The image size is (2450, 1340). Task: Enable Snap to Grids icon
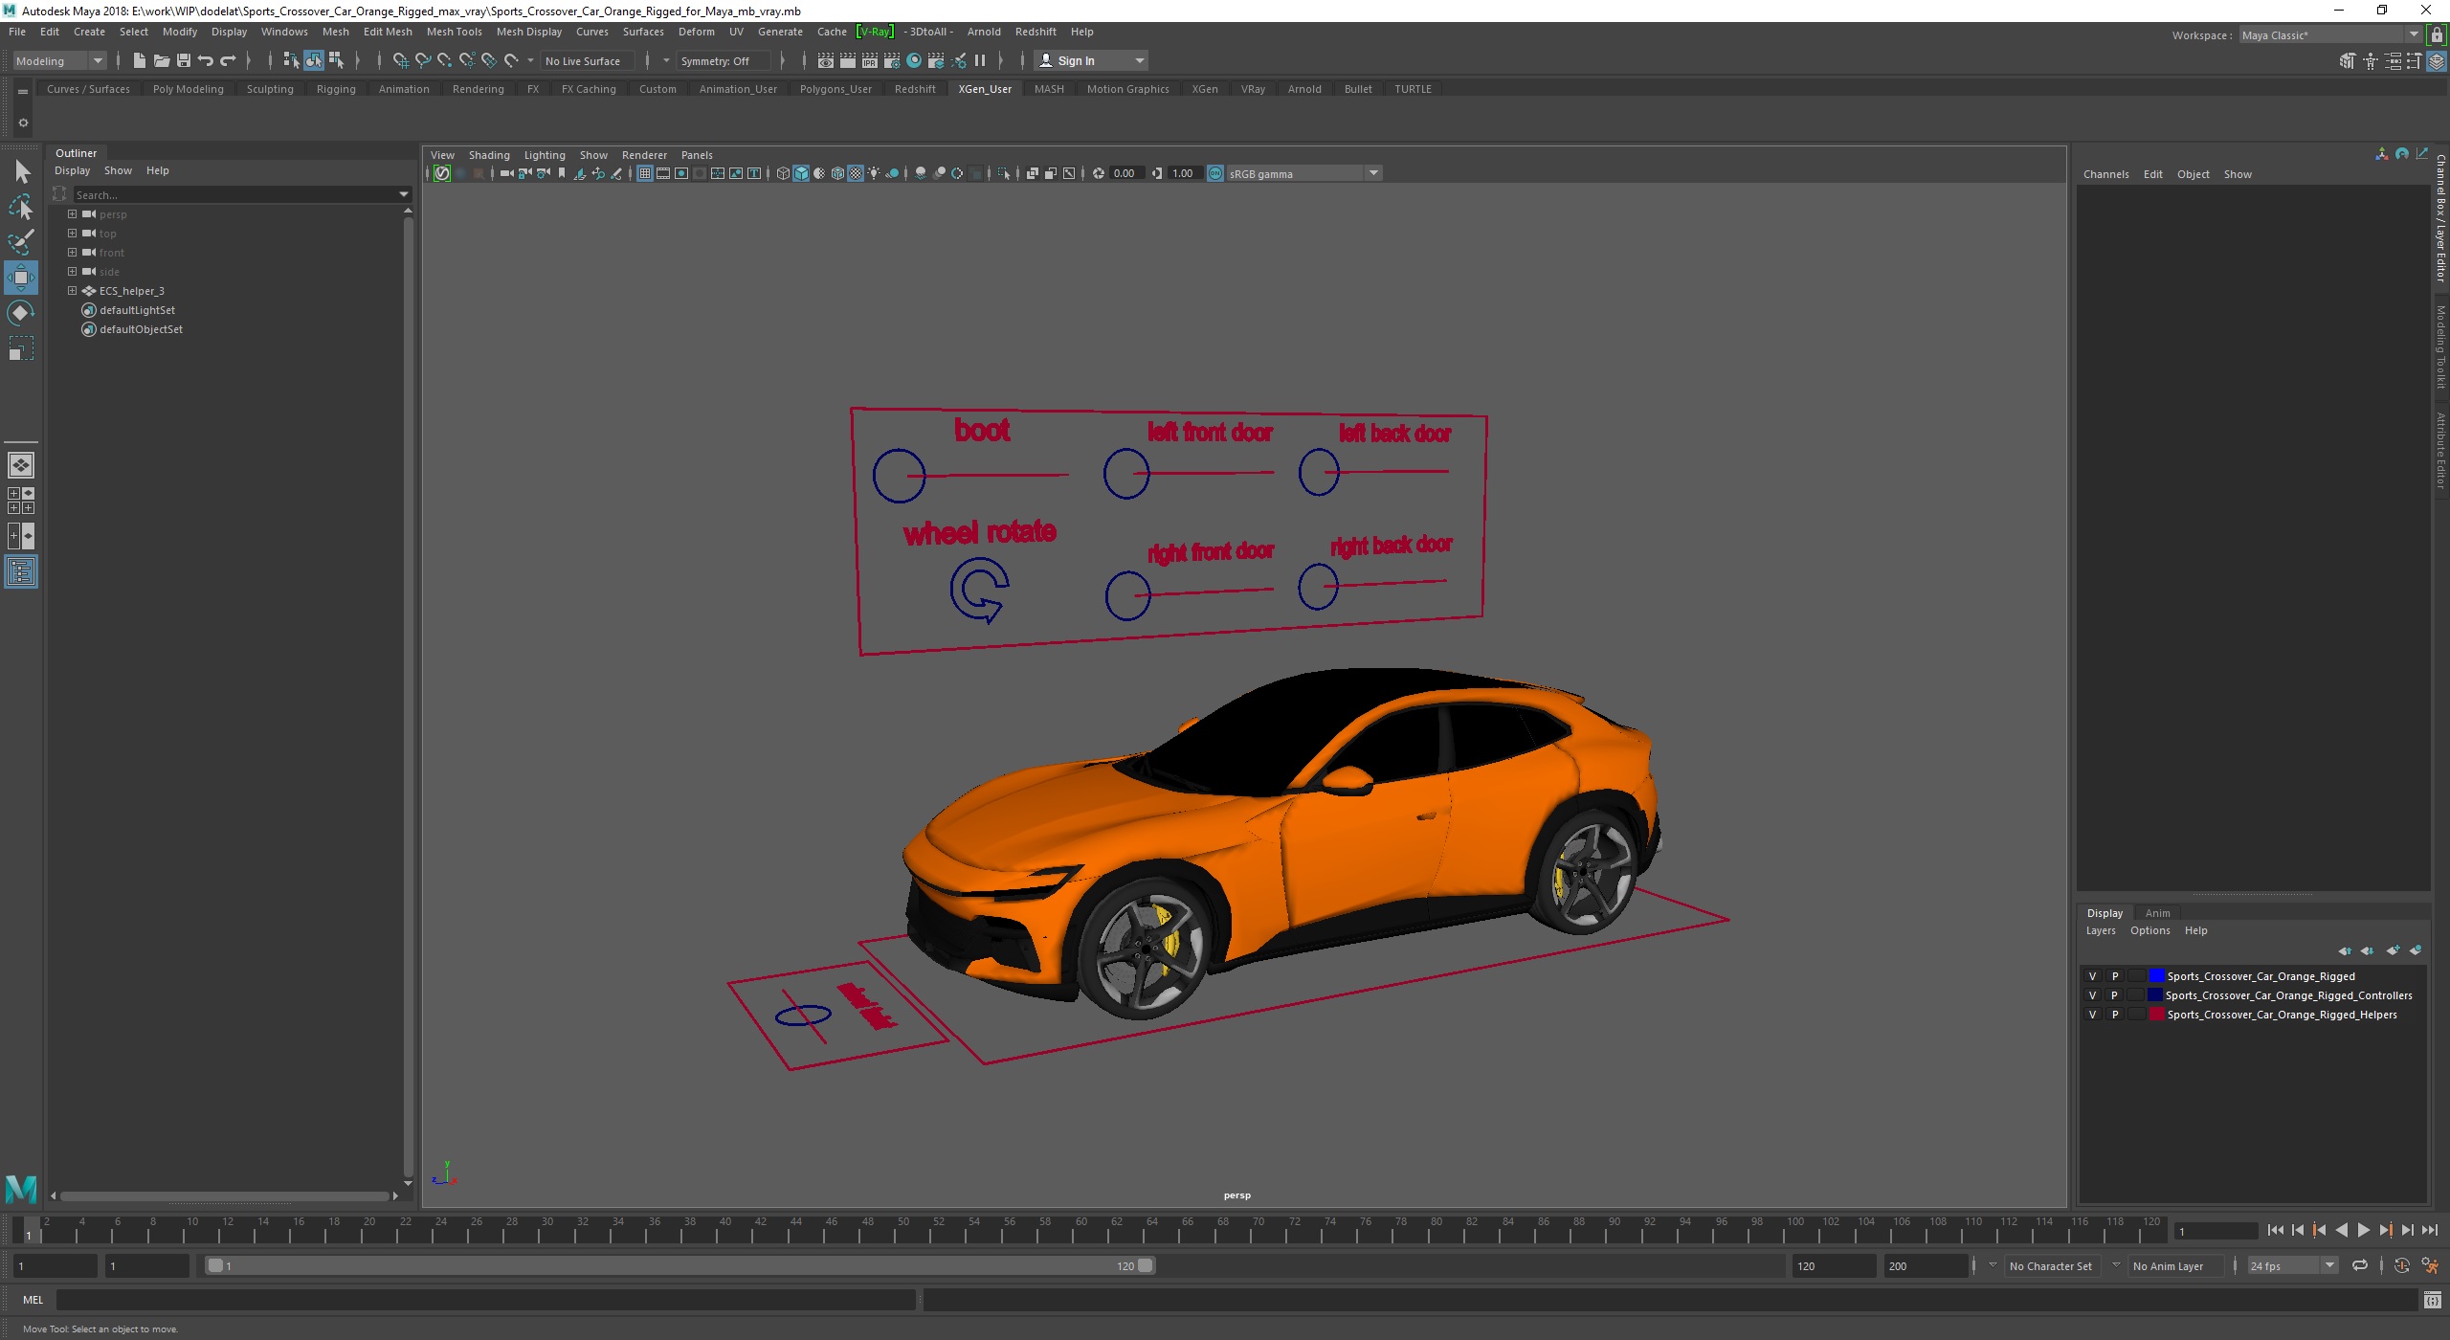point(401,61)
